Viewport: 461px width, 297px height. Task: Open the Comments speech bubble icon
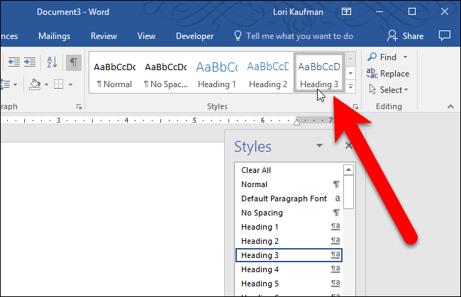tap(445, 35)
